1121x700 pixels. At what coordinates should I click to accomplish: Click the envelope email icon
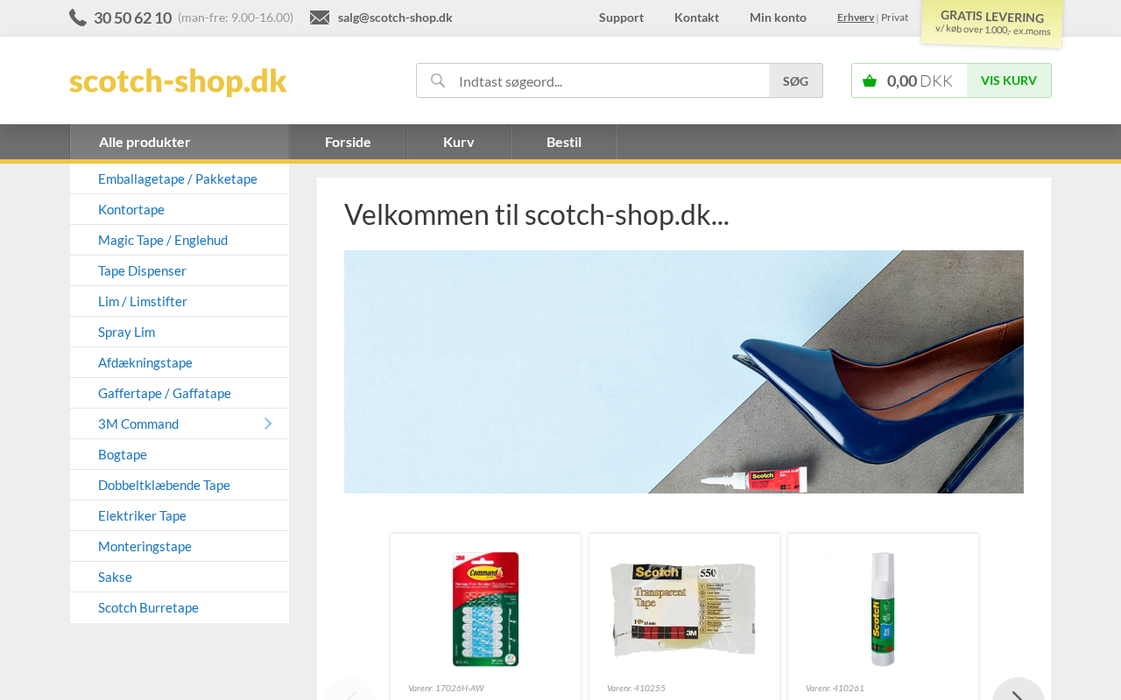click(320, 17)
